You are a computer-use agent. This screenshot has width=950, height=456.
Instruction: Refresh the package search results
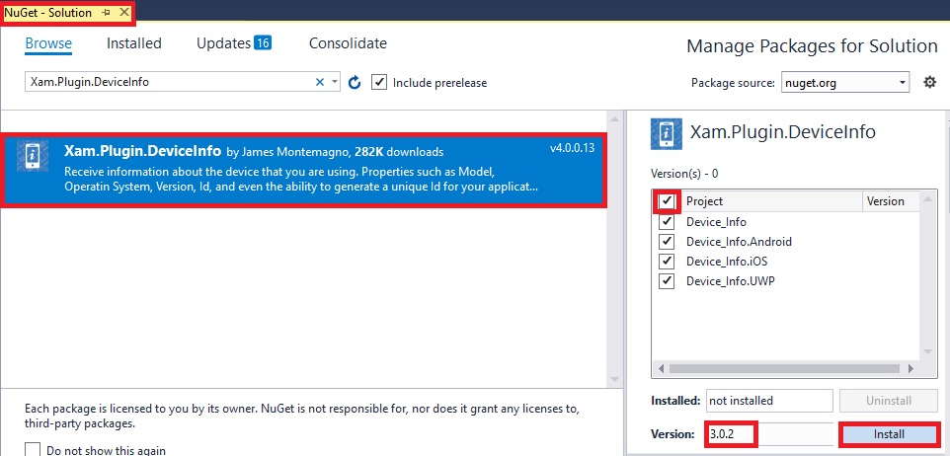(356, 82)
